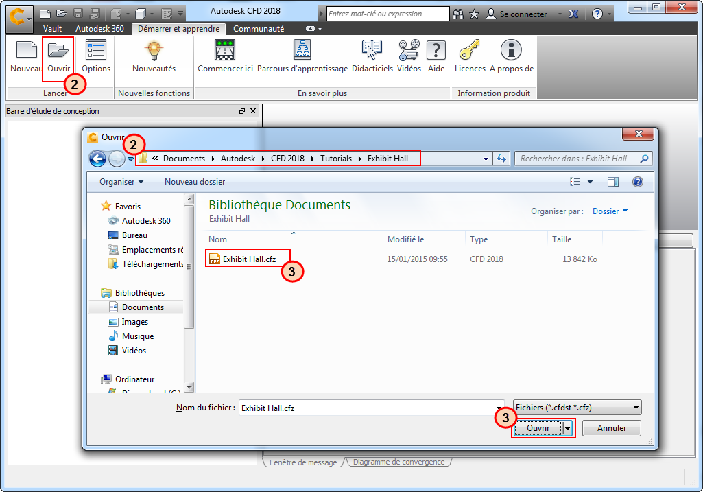Expand the Se connecter dropdown arrow
The image size is (703, 492).
560,14
